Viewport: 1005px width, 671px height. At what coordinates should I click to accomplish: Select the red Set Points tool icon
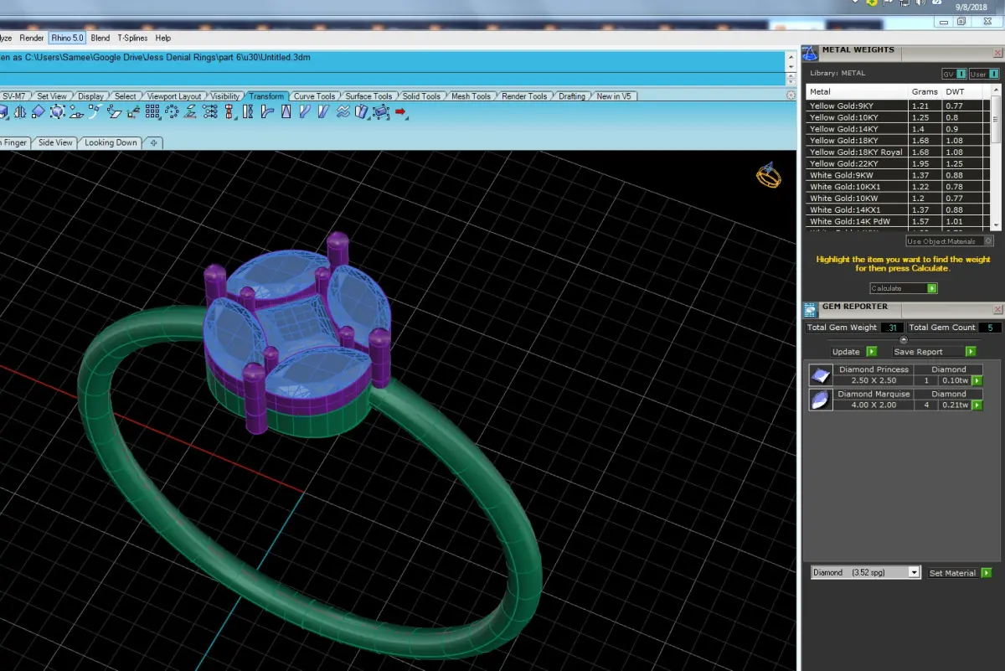(229, 111)
